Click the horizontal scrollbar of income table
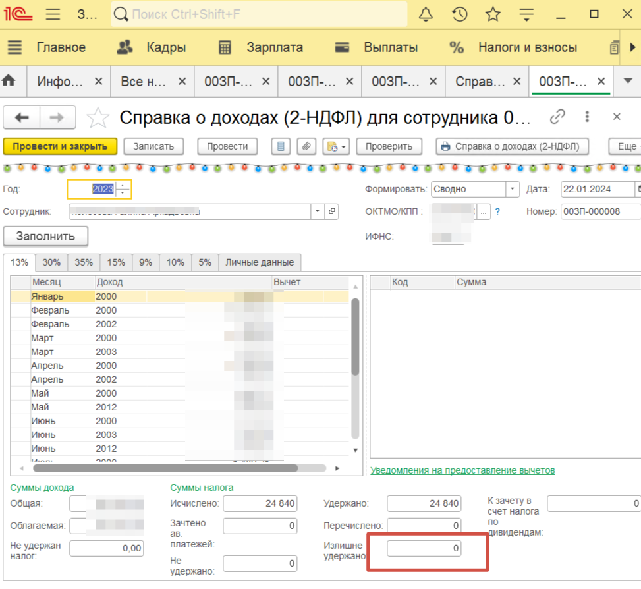 pos(165,468)
